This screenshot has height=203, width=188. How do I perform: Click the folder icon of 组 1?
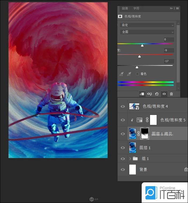click(x=135, y=159)
